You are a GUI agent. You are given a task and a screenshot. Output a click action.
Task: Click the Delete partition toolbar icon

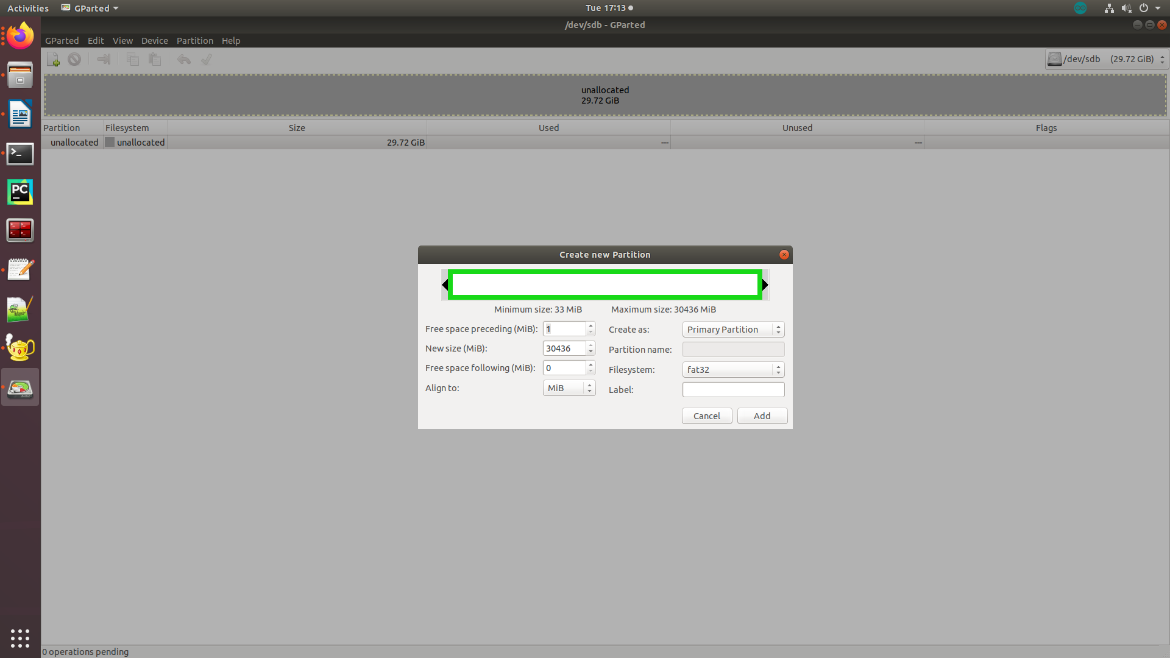[74, 58]
